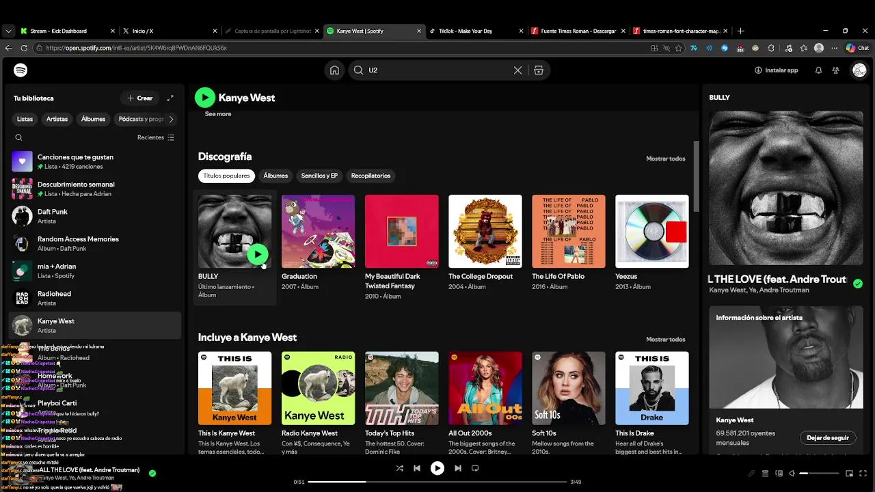Open the All Out 2000s playlist

tap(485, 388)
